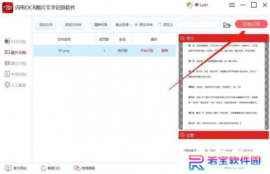Click the 状态 column header
Image resolution: width=270 pixels, height=174 pixels.
point(122,39)
